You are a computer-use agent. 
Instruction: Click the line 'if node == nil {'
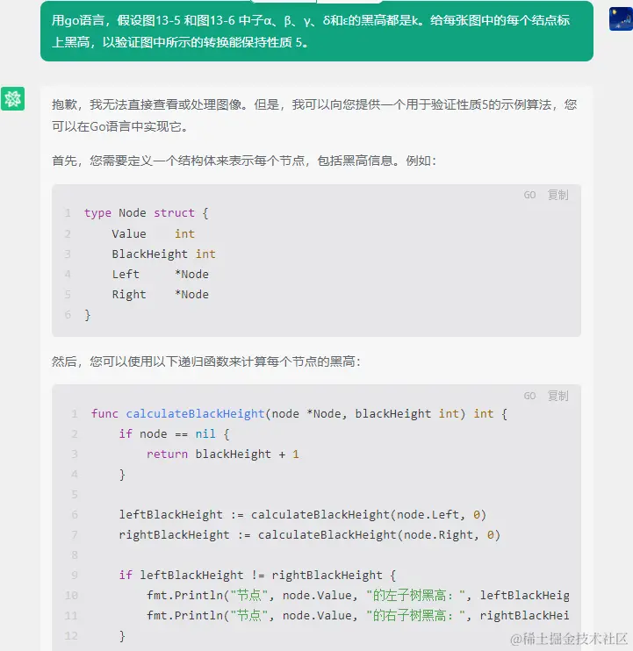pyautogui.click(x=174, y=434)
